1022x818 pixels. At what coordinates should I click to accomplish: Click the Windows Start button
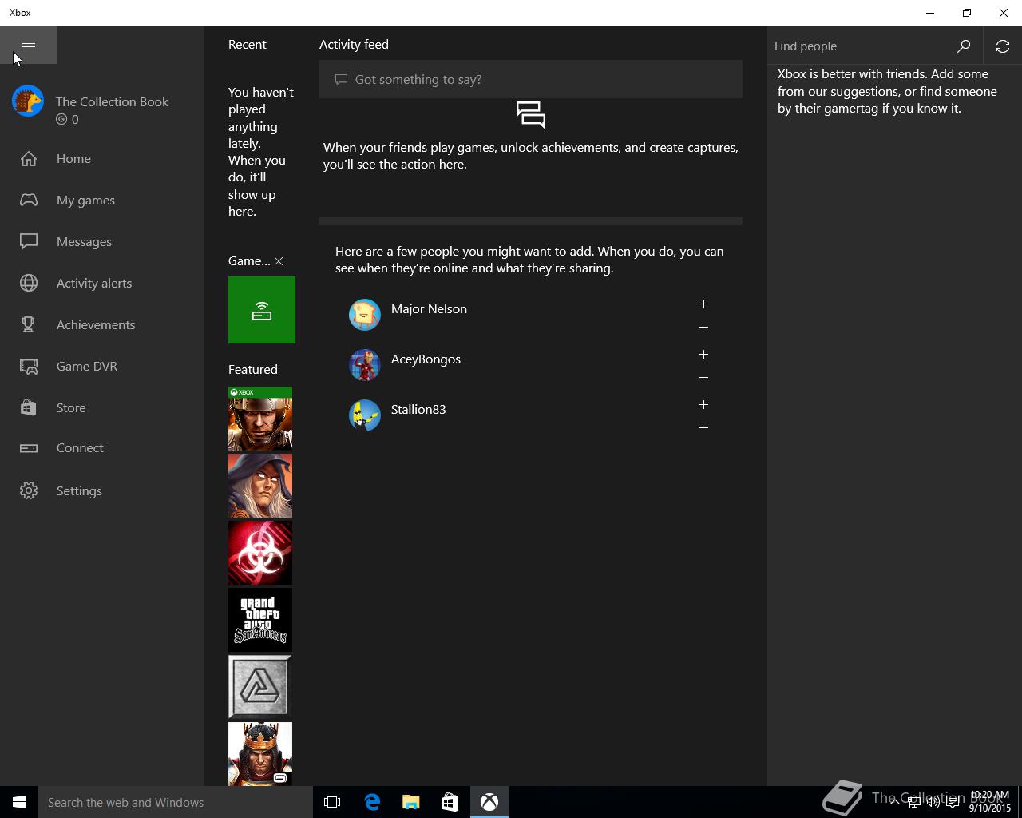(19, 802)
